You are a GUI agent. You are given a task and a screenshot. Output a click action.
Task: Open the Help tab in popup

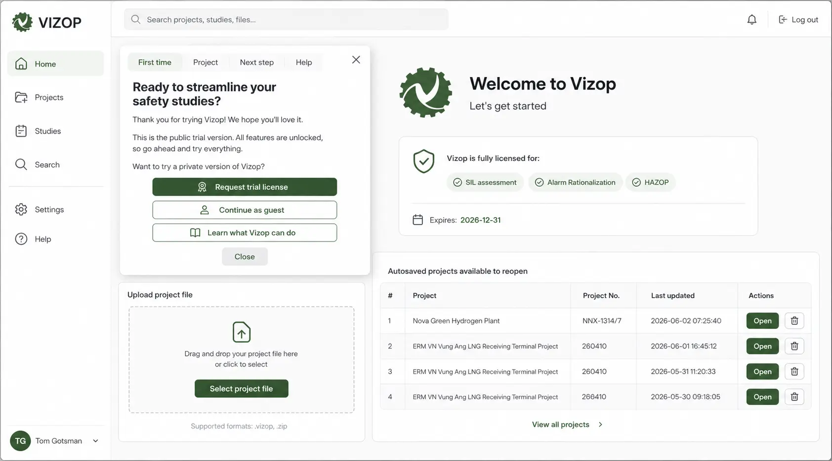point(304,62)
